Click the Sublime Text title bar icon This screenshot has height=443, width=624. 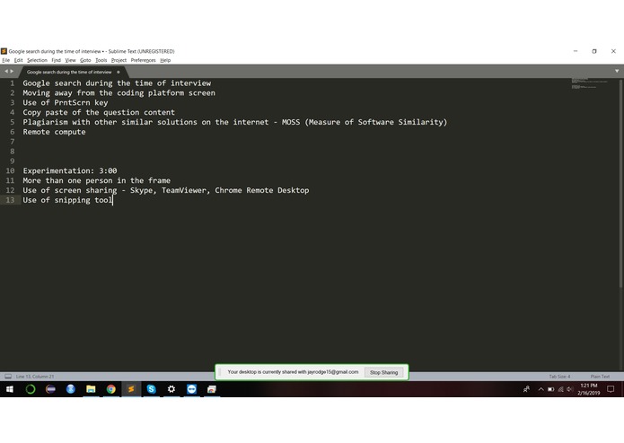coord(4,51)
